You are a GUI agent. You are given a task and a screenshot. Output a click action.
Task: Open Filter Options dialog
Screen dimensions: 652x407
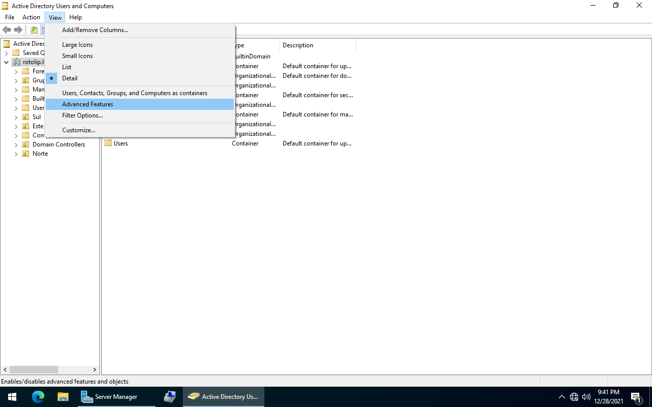click(83, 115)
